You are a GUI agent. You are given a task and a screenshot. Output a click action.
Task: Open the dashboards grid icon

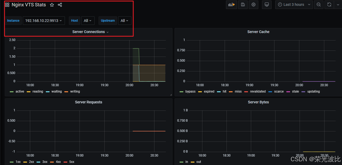click(7, 5)
